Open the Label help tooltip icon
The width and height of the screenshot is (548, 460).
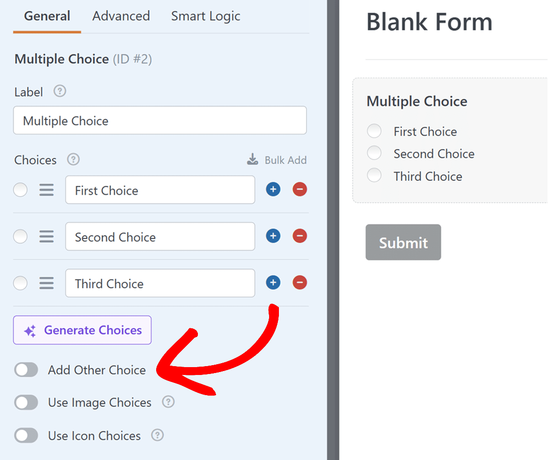coord(59,91)
